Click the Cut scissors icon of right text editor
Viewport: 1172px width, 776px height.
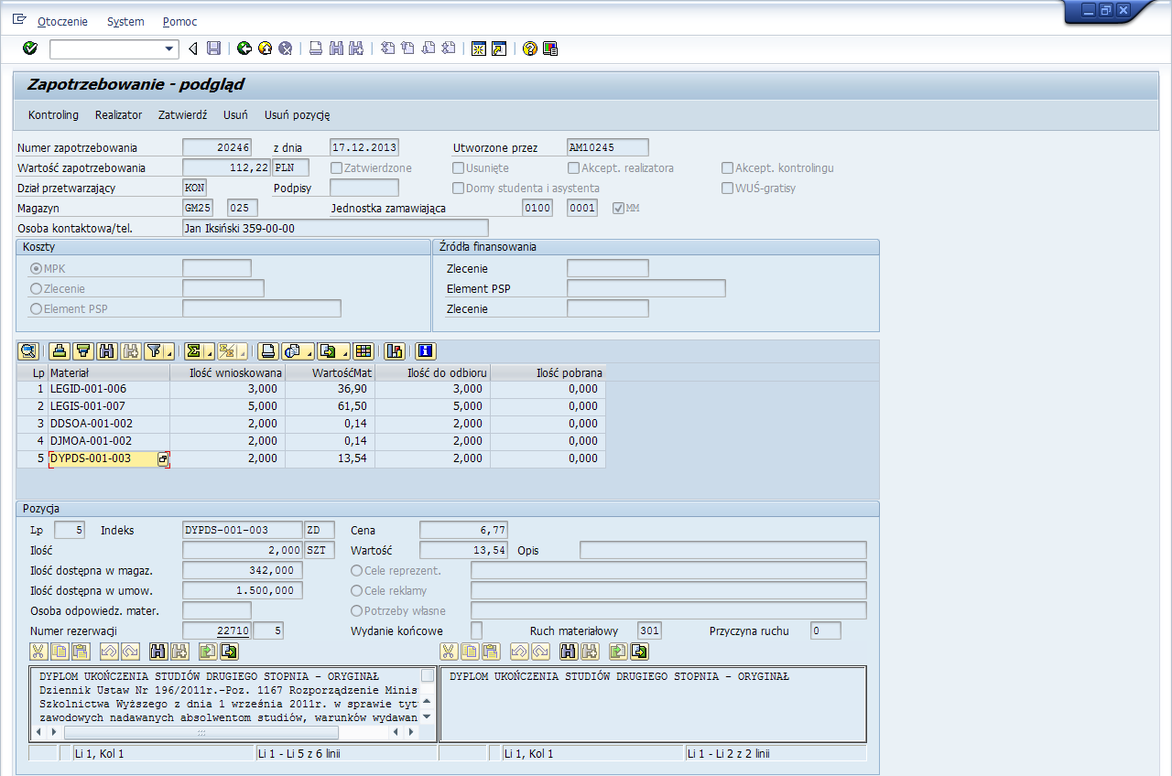449,652
